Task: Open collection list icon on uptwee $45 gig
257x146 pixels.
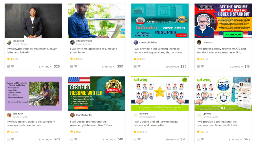Action: point(198,139)
